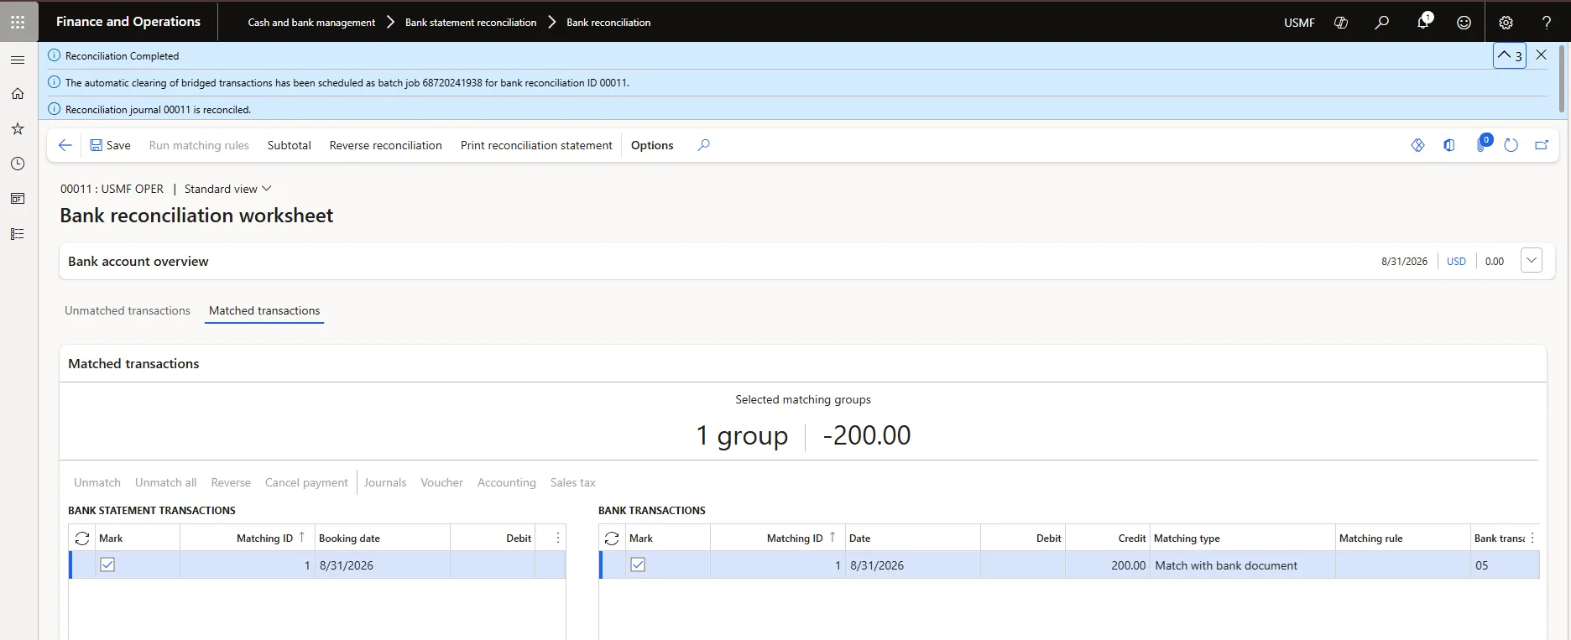
Task: Open the notifications bell
Action: 1423,22
